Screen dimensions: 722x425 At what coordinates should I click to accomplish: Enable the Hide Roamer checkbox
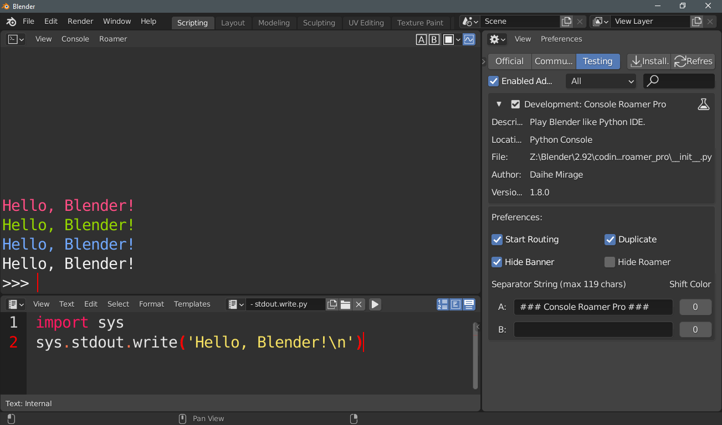(610, 262)
